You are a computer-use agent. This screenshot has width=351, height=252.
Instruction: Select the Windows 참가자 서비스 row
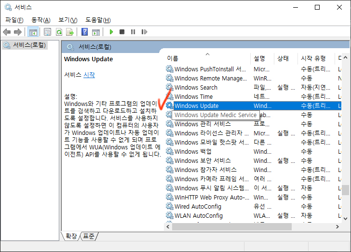pos(253,170)
